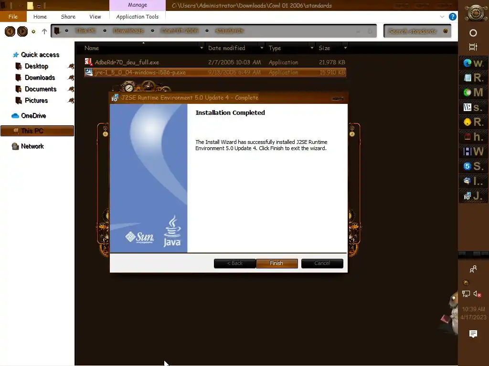This screenshot has width=489, height=366.
Task: Click the folder icon in quick access toolbar
Action: (x=30, y=6)
